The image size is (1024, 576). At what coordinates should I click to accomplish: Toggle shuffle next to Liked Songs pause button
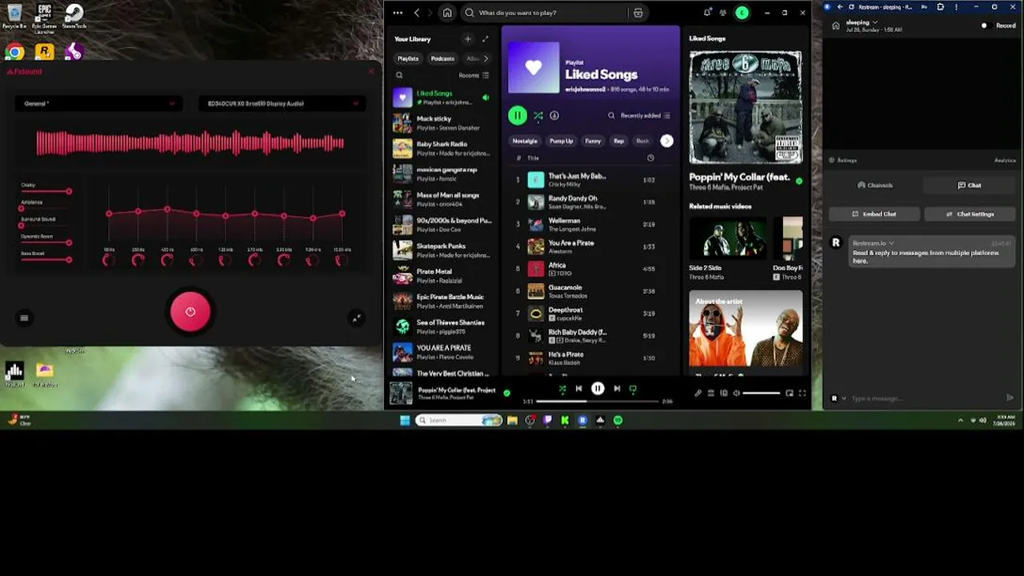coord(538,115)
